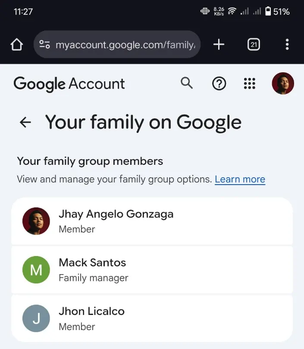Open Jhon Licalco member entry

click(x=152, y=318)
